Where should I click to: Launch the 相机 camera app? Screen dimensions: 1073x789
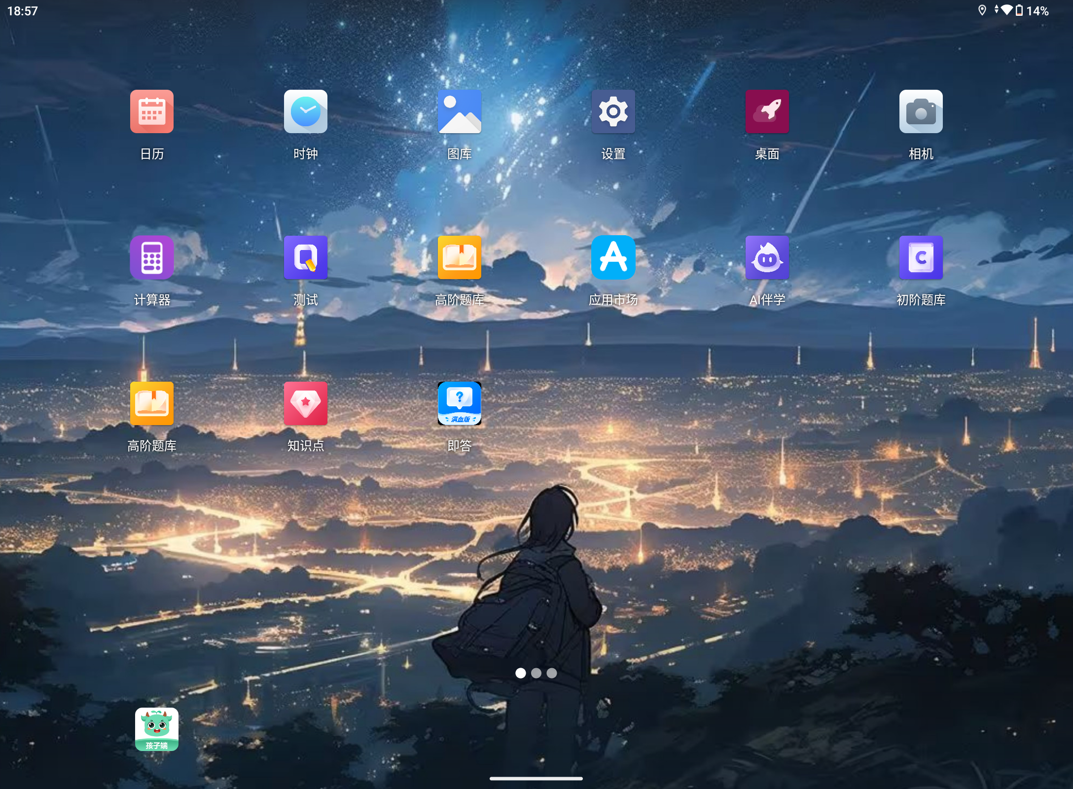point(921,111)
